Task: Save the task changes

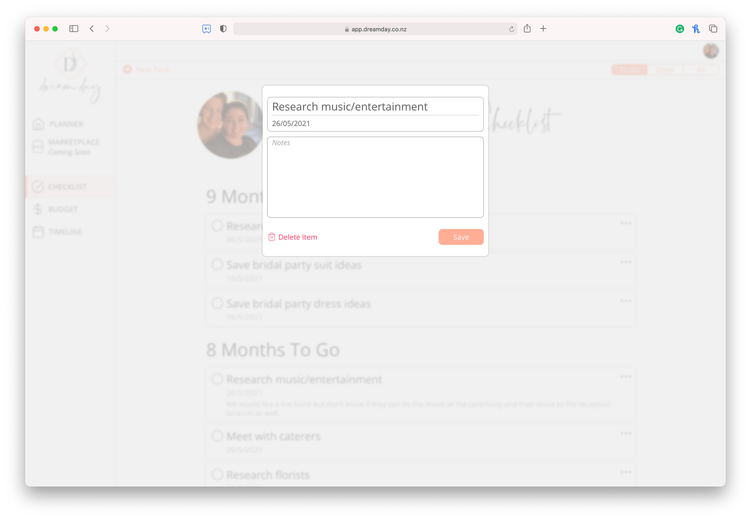Action: [461, 237]
